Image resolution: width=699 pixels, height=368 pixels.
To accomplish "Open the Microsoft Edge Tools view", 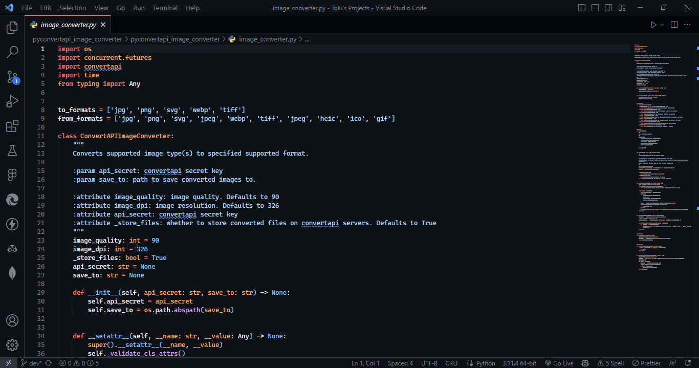I will tap(12, 200).
